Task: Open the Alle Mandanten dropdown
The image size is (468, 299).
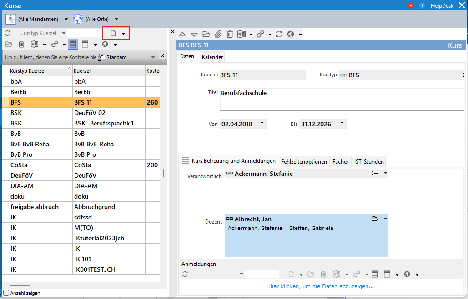Action: point(66,19)
